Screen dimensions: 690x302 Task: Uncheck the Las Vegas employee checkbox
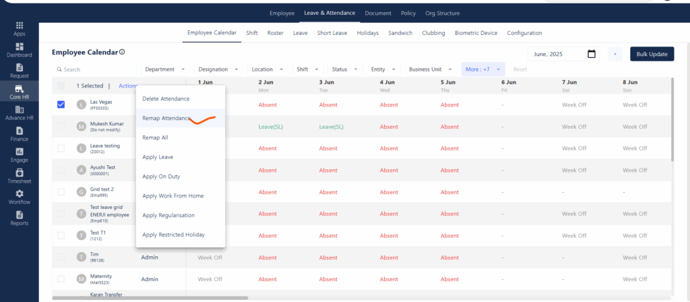point(61,104)
